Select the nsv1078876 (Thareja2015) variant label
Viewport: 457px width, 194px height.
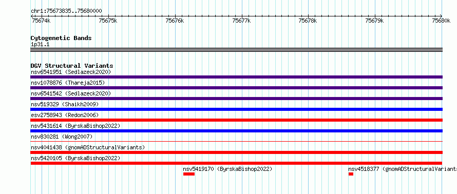68,83
